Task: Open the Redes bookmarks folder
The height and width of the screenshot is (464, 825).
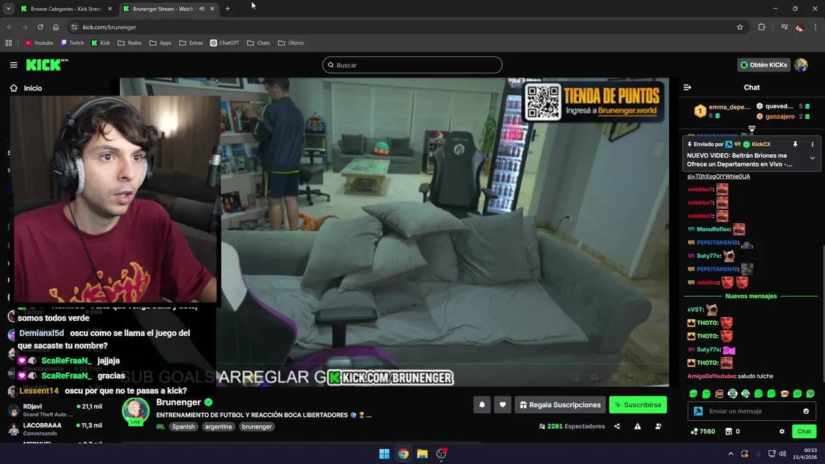Action: pyautogui.click(x=130, y=43)
